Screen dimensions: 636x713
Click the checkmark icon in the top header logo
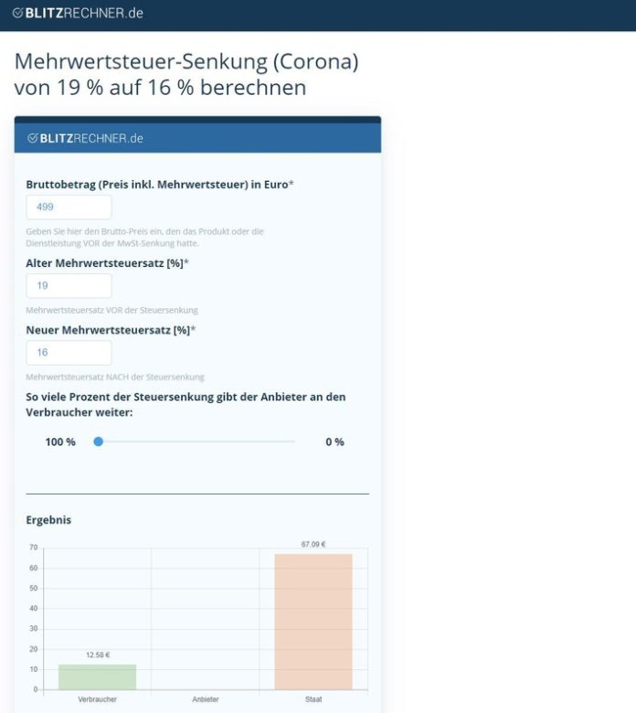tap(17, 13)
